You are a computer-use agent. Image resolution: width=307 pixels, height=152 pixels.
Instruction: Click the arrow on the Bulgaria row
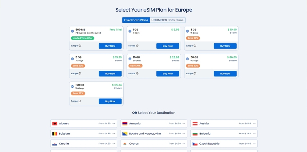click(x=254, y=134)
